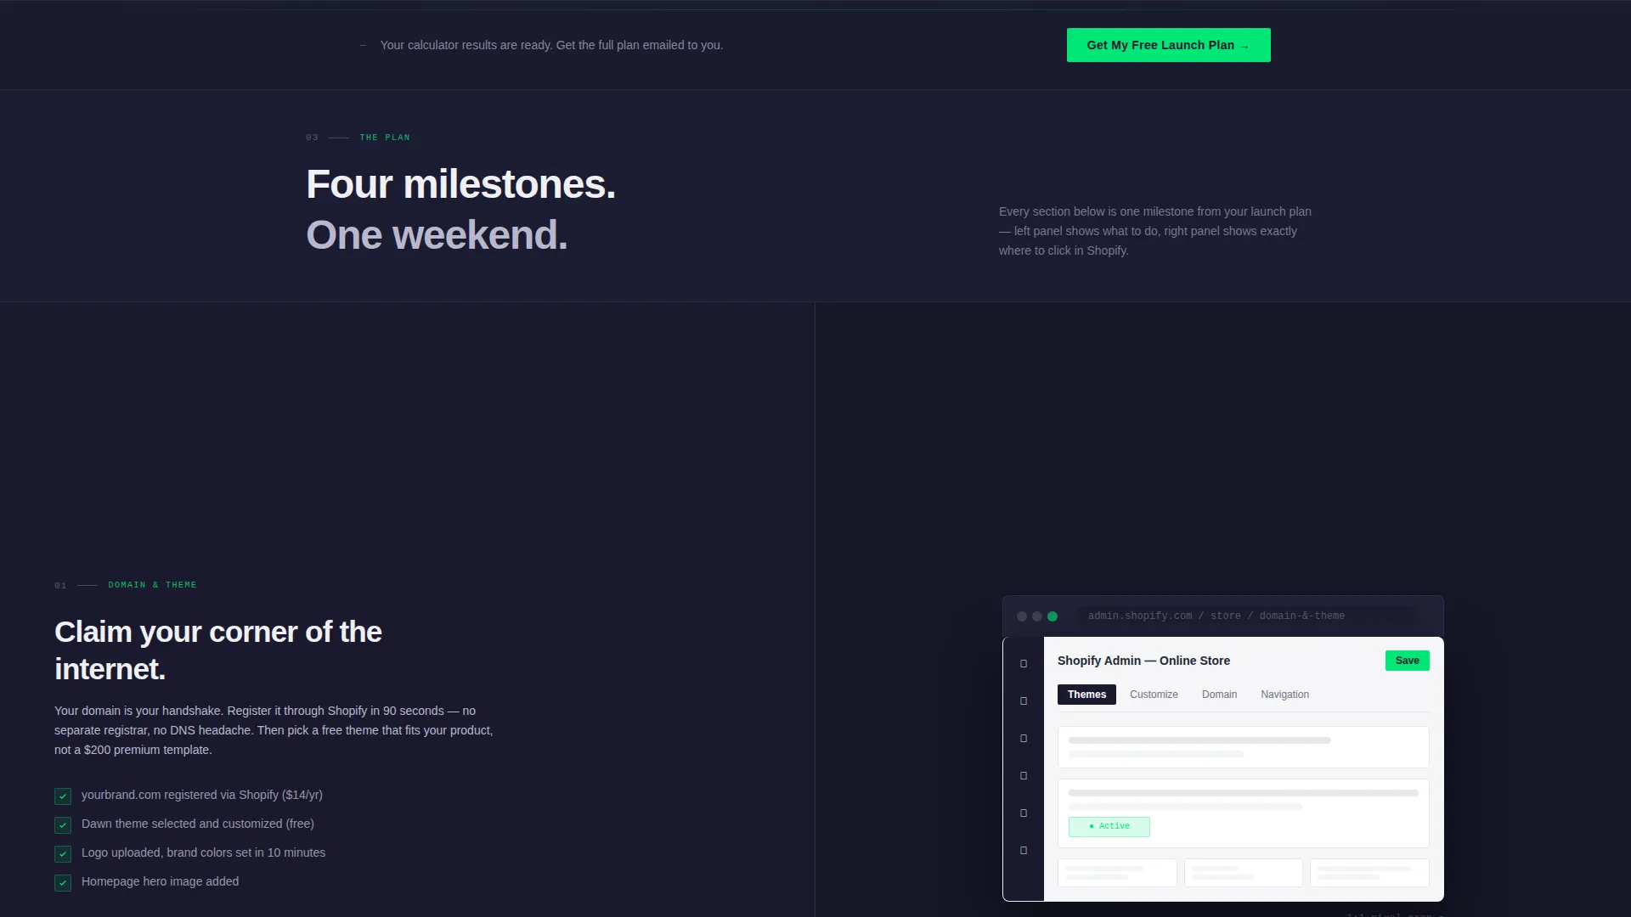The height and width of the screenshot is (917, 1631).
Task: Click the first icon in the admin sidebar
Action: [x=1024, y=664]
